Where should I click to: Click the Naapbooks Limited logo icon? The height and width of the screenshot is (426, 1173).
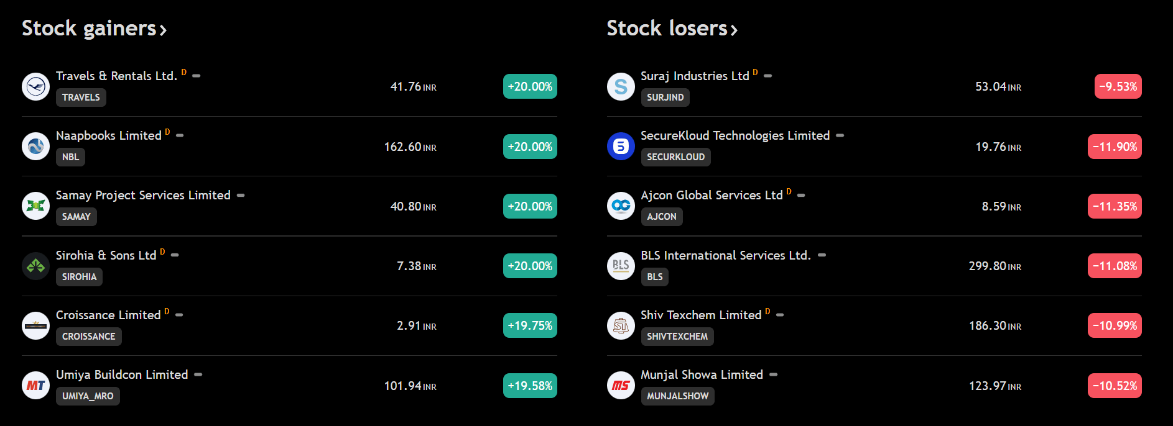(35, 147)
